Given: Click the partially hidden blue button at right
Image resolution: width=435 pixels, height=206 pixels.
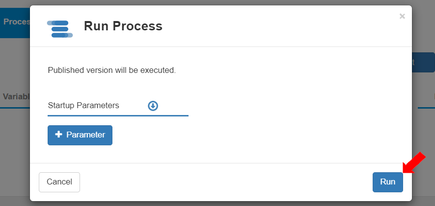Looking at the screenshot, I should (x=423, y=62).
